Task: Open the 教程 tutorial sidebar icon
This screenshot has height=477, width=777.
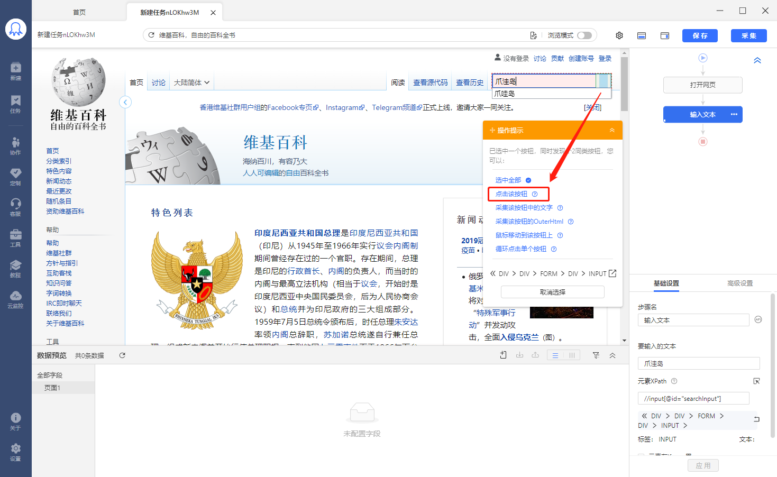Action: [x=16, y=268]
